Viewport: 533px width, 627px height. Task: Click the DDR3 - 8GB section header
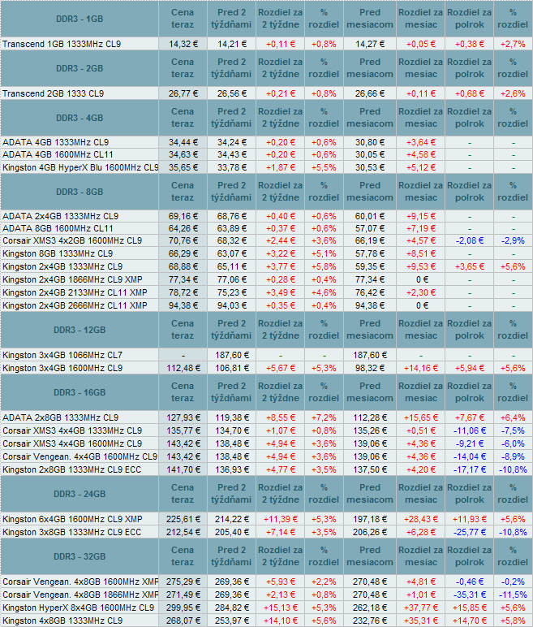pyautogui.click(x=80, y=192)
